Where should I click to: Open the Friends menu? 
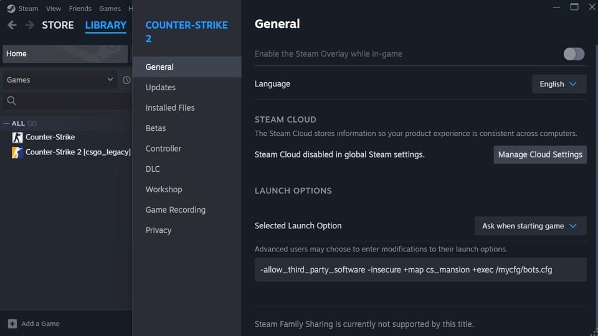[80, 8]
